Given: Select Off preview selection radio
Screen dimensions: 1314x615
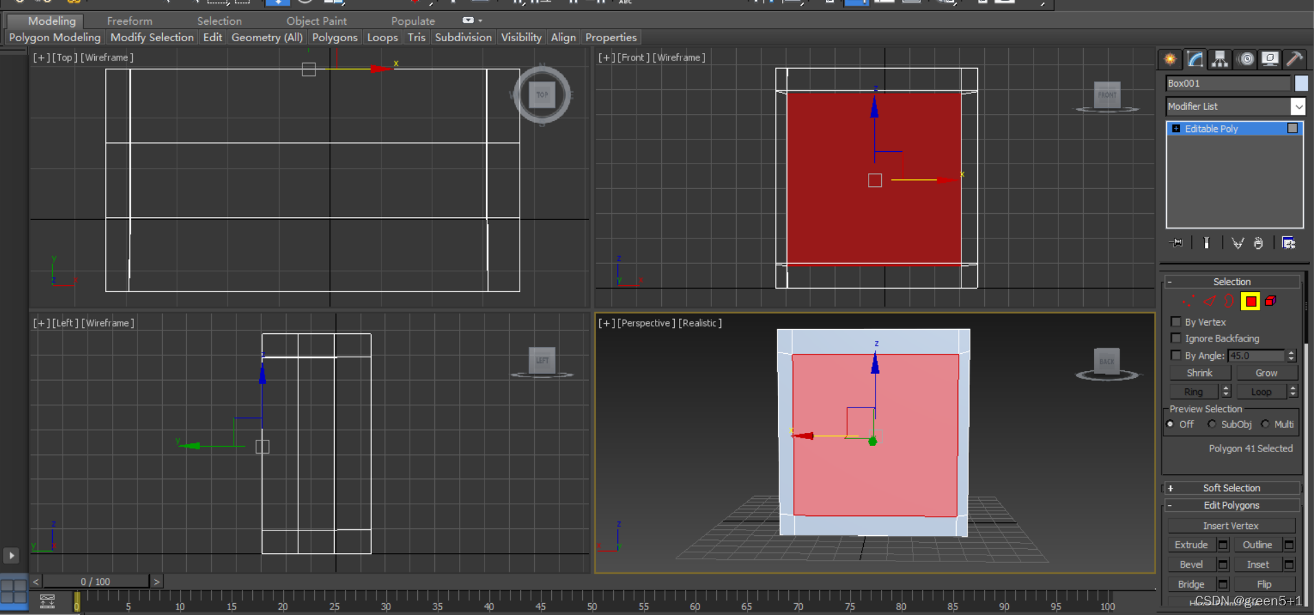Looking at the screenshot, I should [x=1170, y=424].
